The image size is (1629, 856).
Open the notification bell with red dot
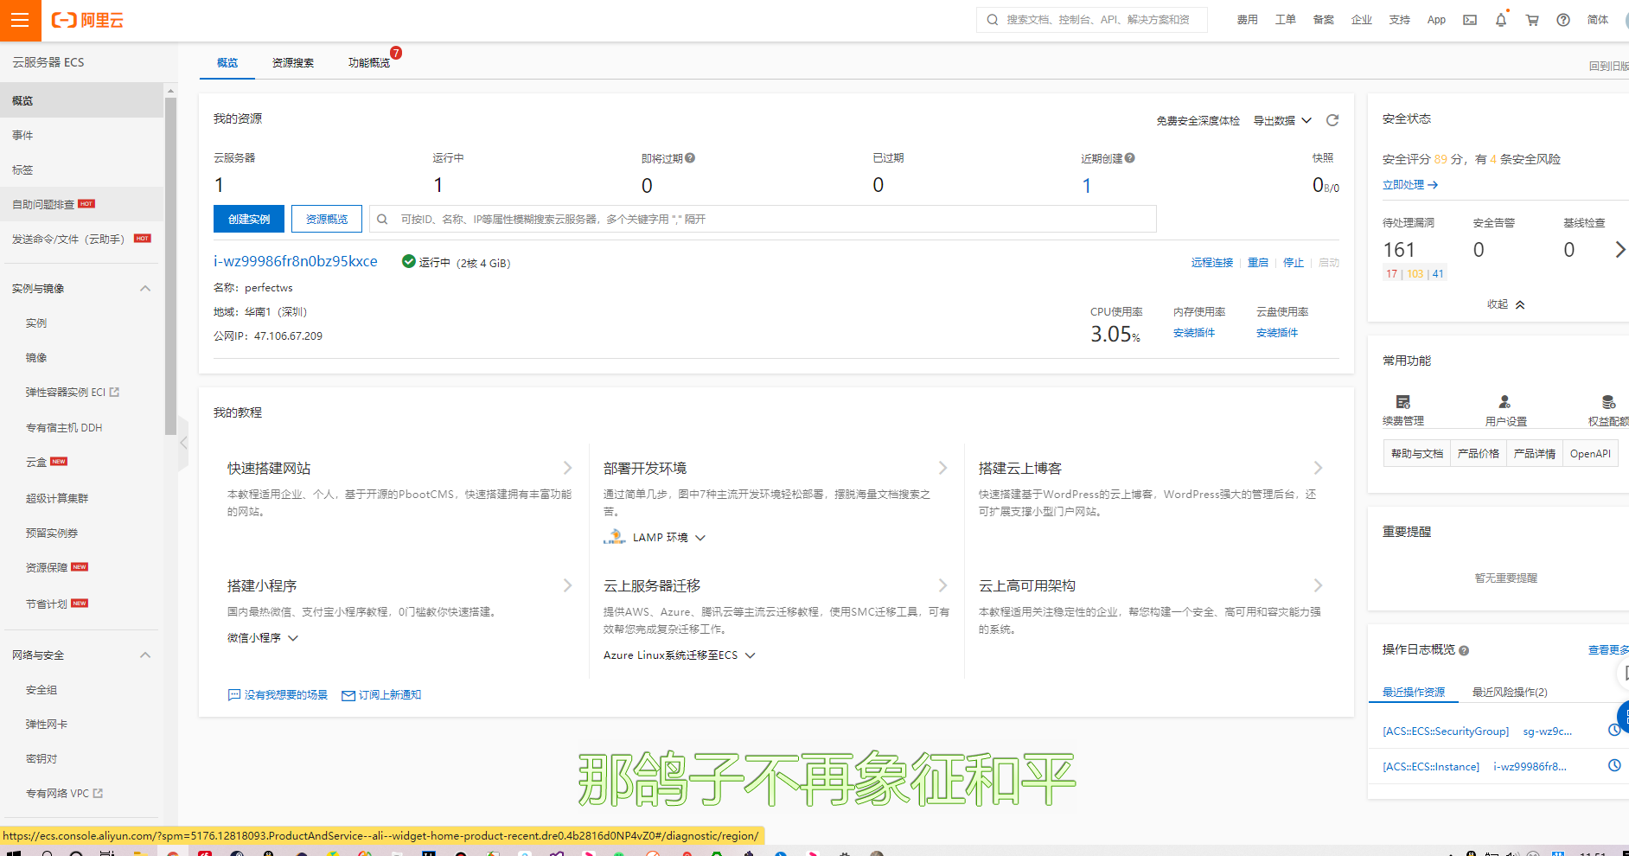coord(1500,19)
